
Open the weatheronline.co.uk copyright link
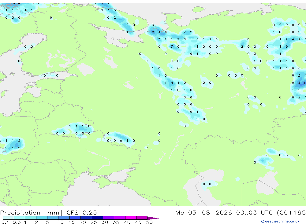pyautogui.click(x=280, y=221)
